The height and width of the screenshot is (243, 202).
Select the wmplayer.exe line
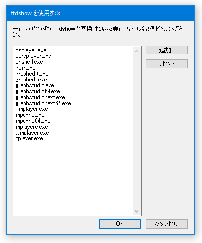(x=32, y=133)
